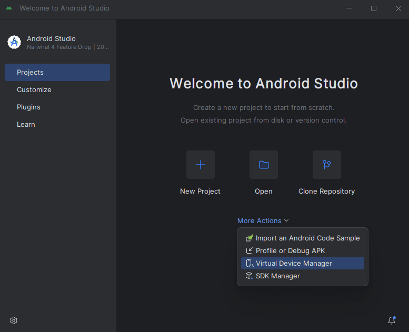Click the Android Studio logo in sidebar
This screenshot has height=332, width=409.
pyautogui.click(x=14, y=43)
